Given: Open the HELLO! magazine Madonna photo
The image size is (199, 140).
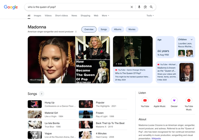Looking at the screenshot, I should [51, 60].
